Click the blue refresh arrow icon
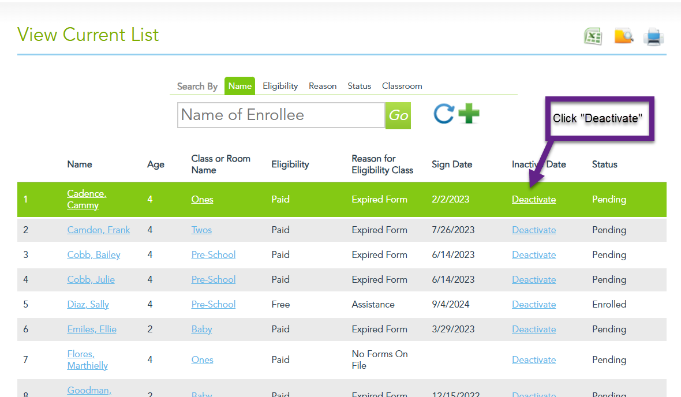This screenshot has width=681, height=397. pos(444,114)
